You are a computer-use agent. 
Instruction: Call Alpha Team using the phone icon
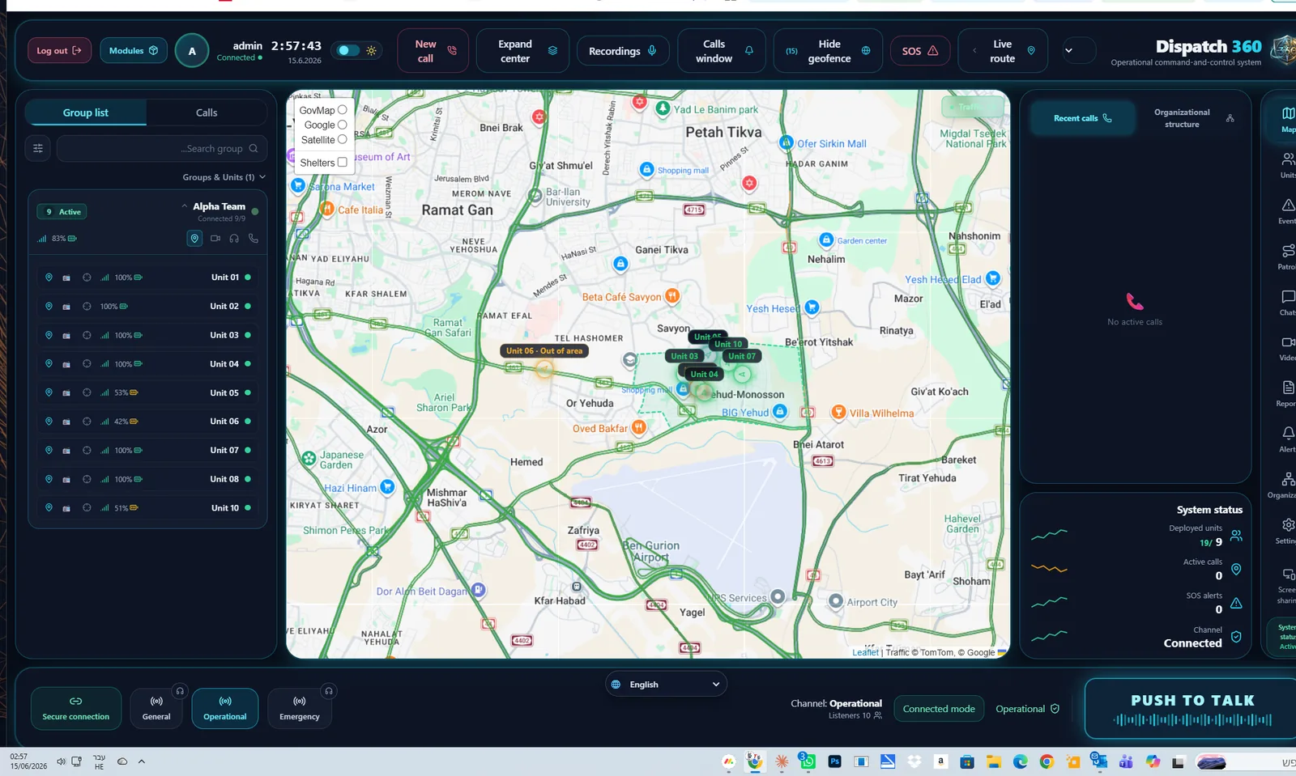tap(254, 239)
